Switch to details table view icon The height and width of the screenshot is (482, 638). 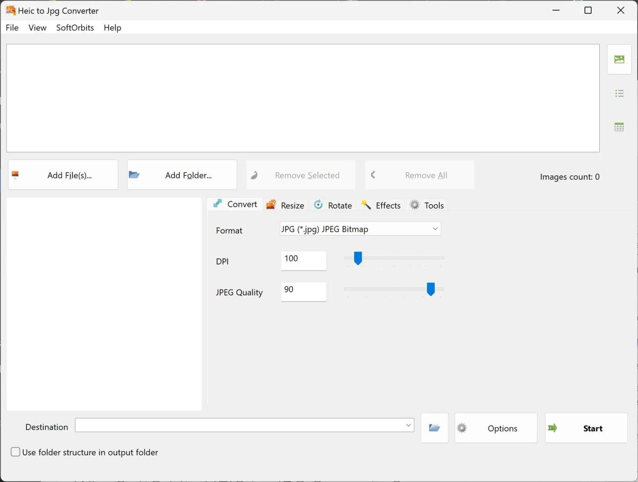tap(619, 126)
